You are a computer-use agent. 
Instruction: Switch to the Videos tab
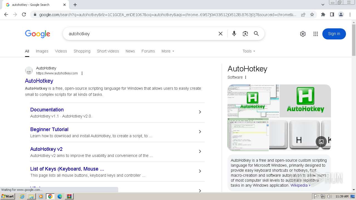[61, 51]
